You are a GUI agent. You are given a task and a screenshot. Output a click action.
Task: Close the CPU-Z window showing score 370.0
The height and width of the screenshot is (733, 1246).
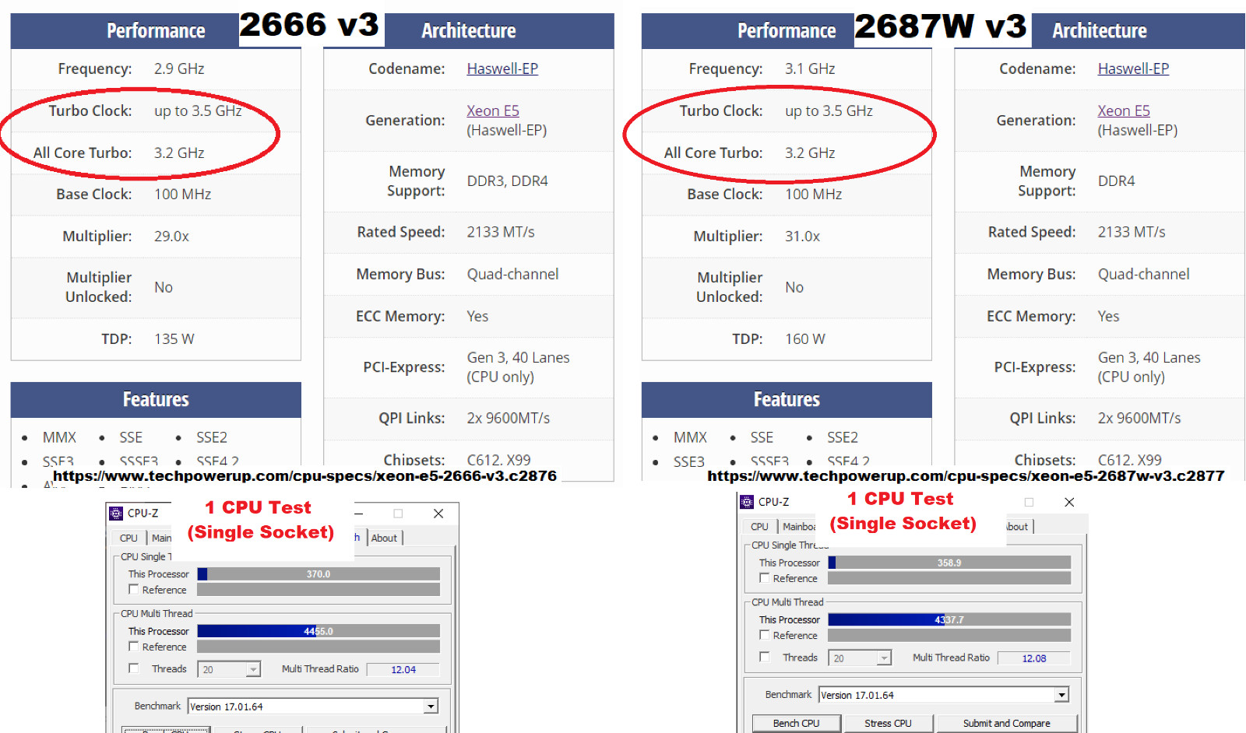click(438, 514)
